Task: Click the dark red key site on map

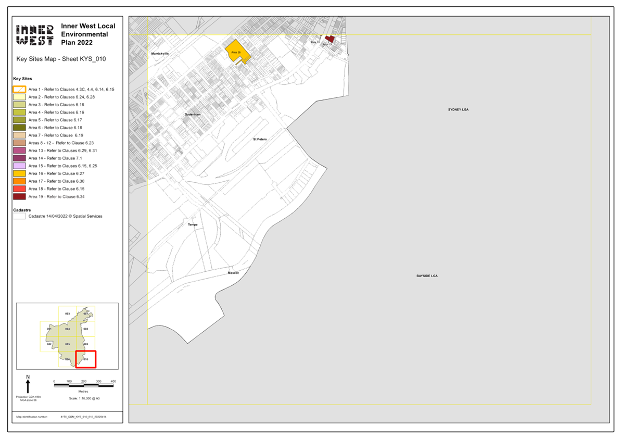Action: [329, 39]
